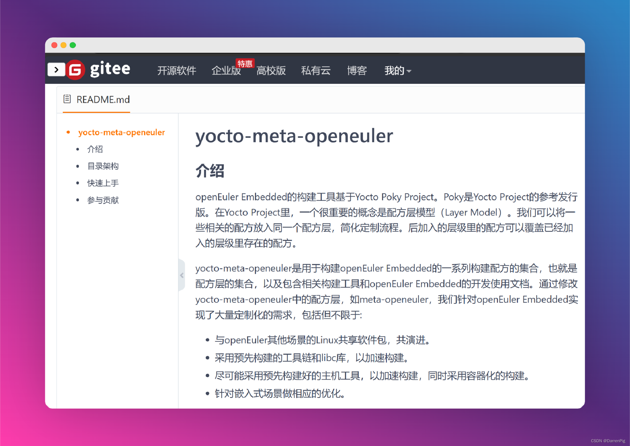Click the Gitee red G logo
This screenshot has height=446, width=630.
pos(75,70)
